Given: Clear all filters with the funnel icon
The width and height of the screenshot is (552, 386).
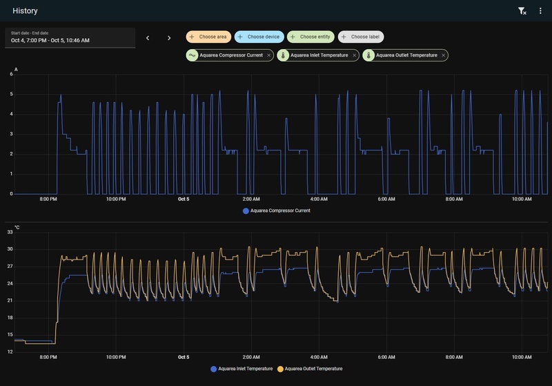Looking at the screenshot, I should pyautogui.click(x=522, y=11).
